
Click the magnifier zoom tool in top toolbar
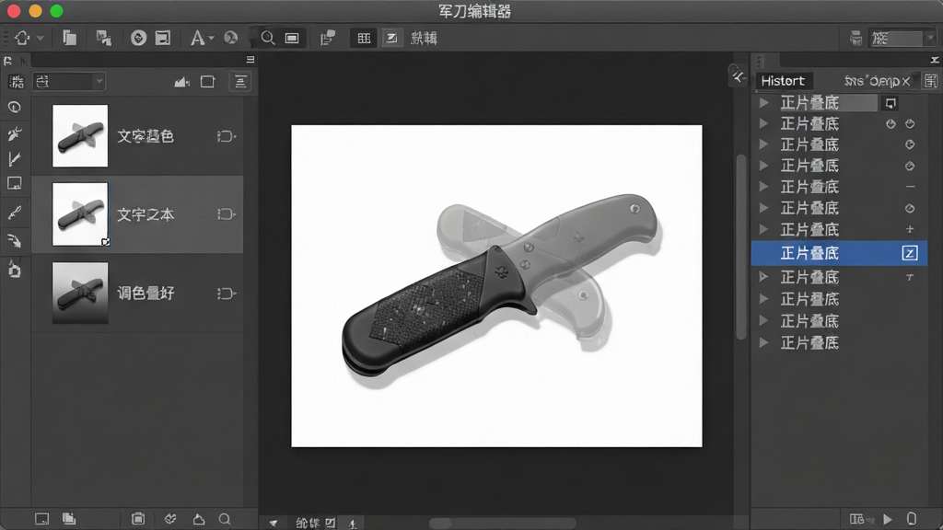(x=268, y=38)
